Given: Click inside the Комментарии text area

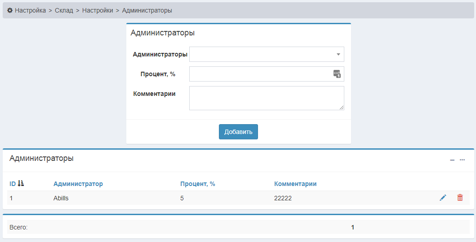Looking at the screenshot, I should 266,98.
